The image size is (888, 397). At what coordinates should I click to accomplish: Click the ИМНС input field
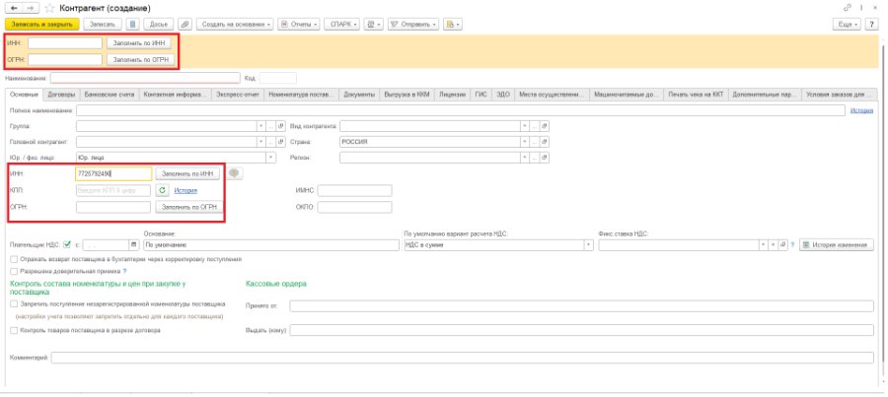354,190
